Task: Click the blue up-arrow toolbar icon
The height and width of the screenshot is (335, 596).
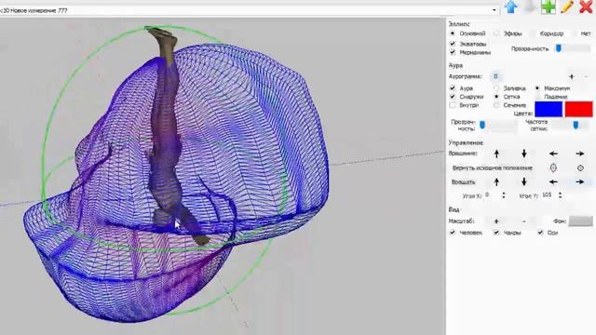Action: click(x=511, y=7)
